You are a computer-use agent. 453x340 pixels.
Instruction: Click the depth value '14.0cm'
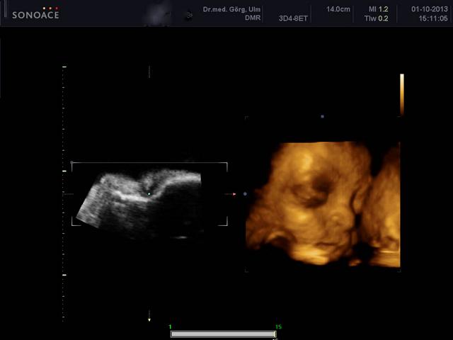[338, 9]
